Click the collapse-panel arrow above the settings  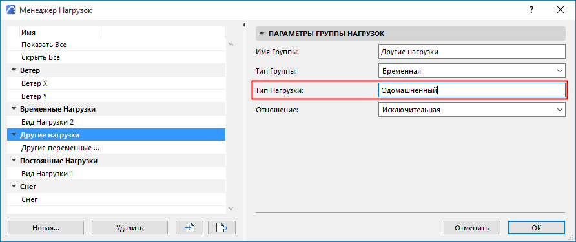click(x=243, y=25)
